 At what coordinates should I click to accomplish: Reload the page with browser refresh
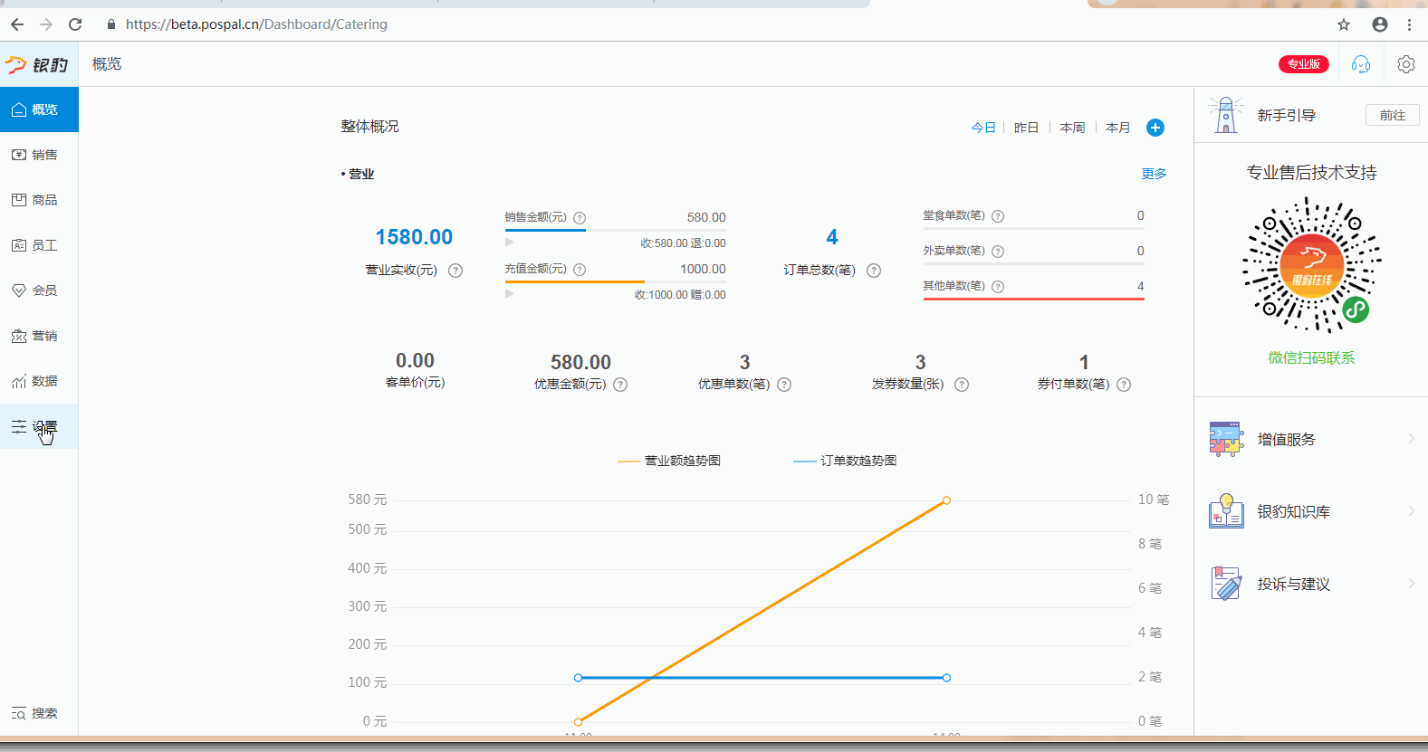tap(75, 24)
